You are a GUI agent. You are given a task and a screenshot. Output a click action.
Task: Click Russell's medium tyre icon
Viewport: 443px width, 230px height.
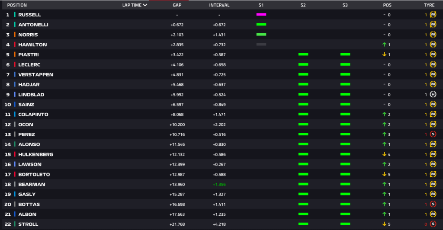pyautogui.click(x=433, y=15)
